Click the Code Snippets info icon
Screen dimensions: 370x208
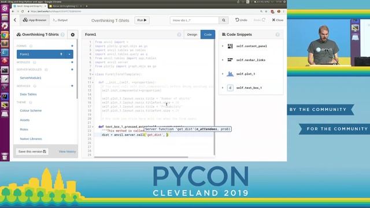[x=277, y=35]
